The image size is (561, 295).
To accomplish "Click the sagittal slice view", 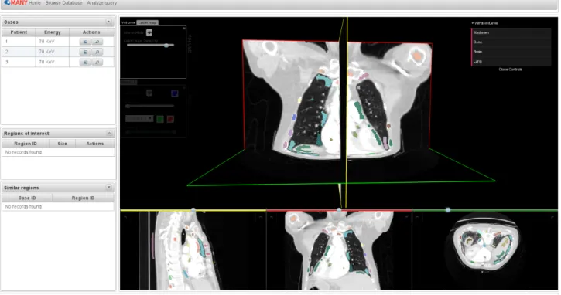I will pyautogui.click(x=193, y=251).
